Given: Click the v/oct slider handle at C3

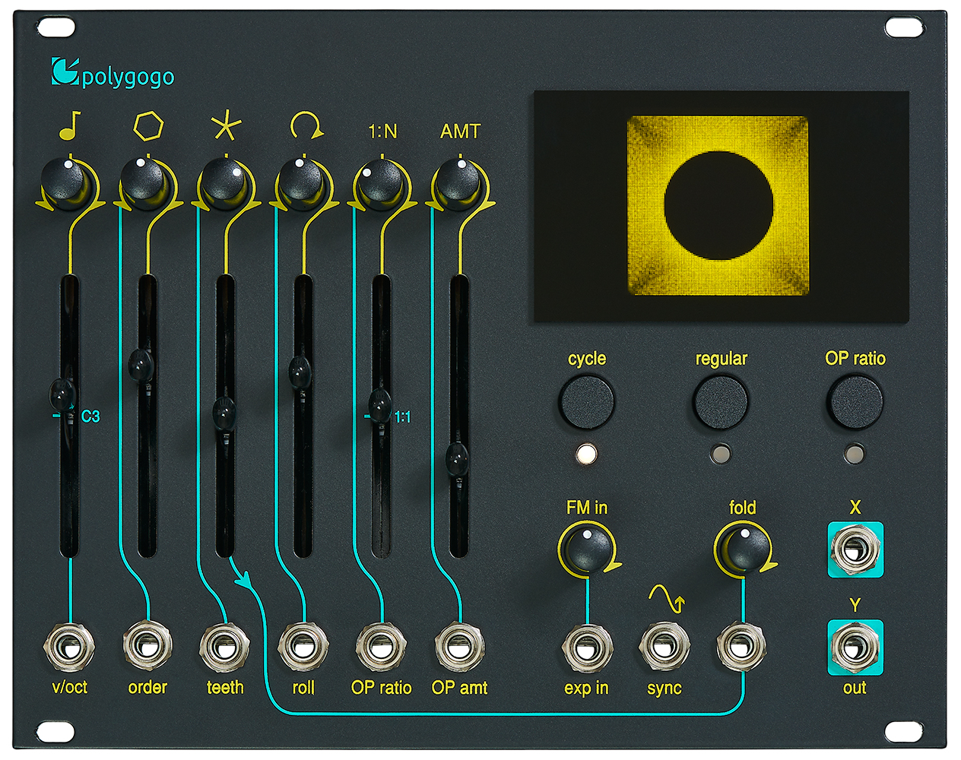Looking at the screenshot, I should (62, 394).
